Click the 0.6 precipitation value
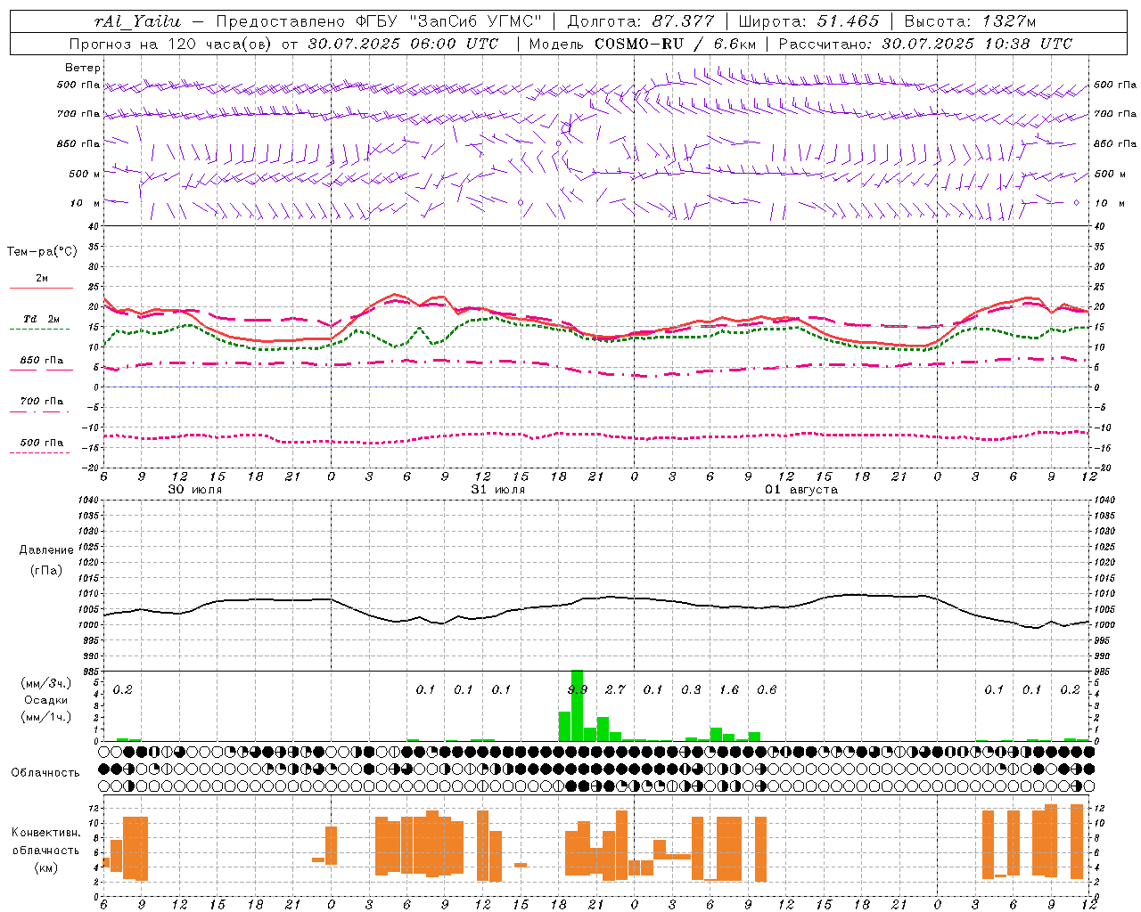Viewport: 1141px width, 912px height. click(767, 689)
